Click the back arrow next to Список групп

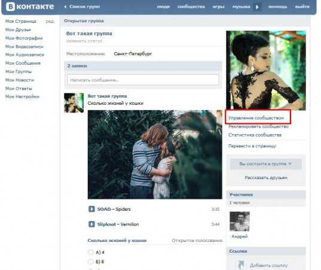(x=65, y=7)
